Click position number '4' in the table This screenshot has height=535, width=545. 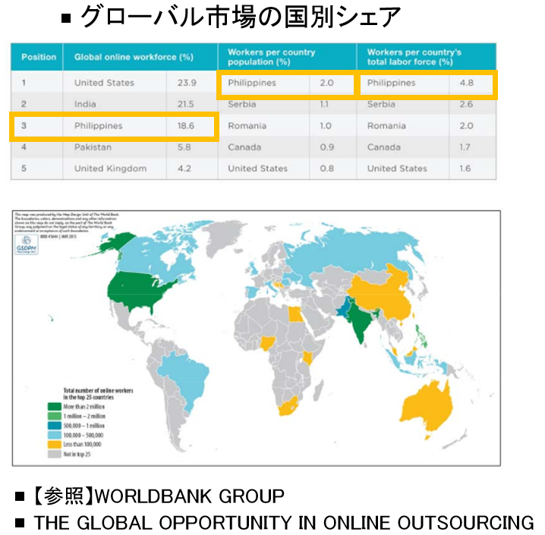[24, 147]
